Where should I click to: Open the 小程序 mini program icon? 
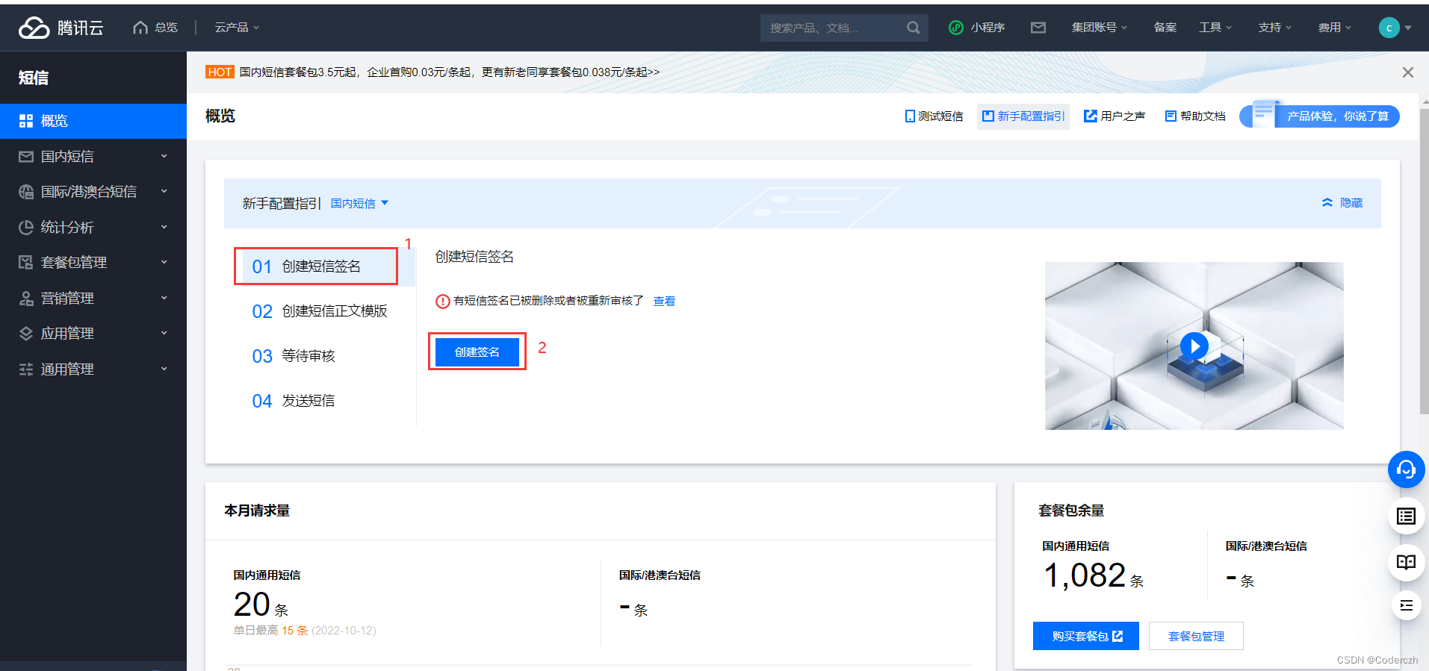pos(955,28)
